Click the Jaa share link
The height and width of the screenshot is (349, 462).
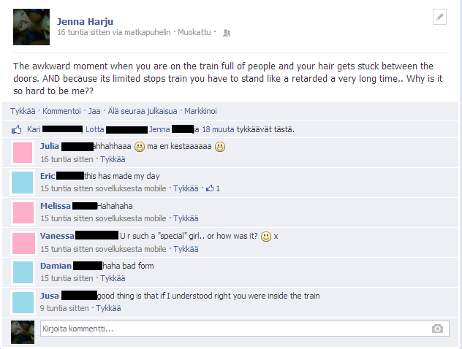coord(94,111)
